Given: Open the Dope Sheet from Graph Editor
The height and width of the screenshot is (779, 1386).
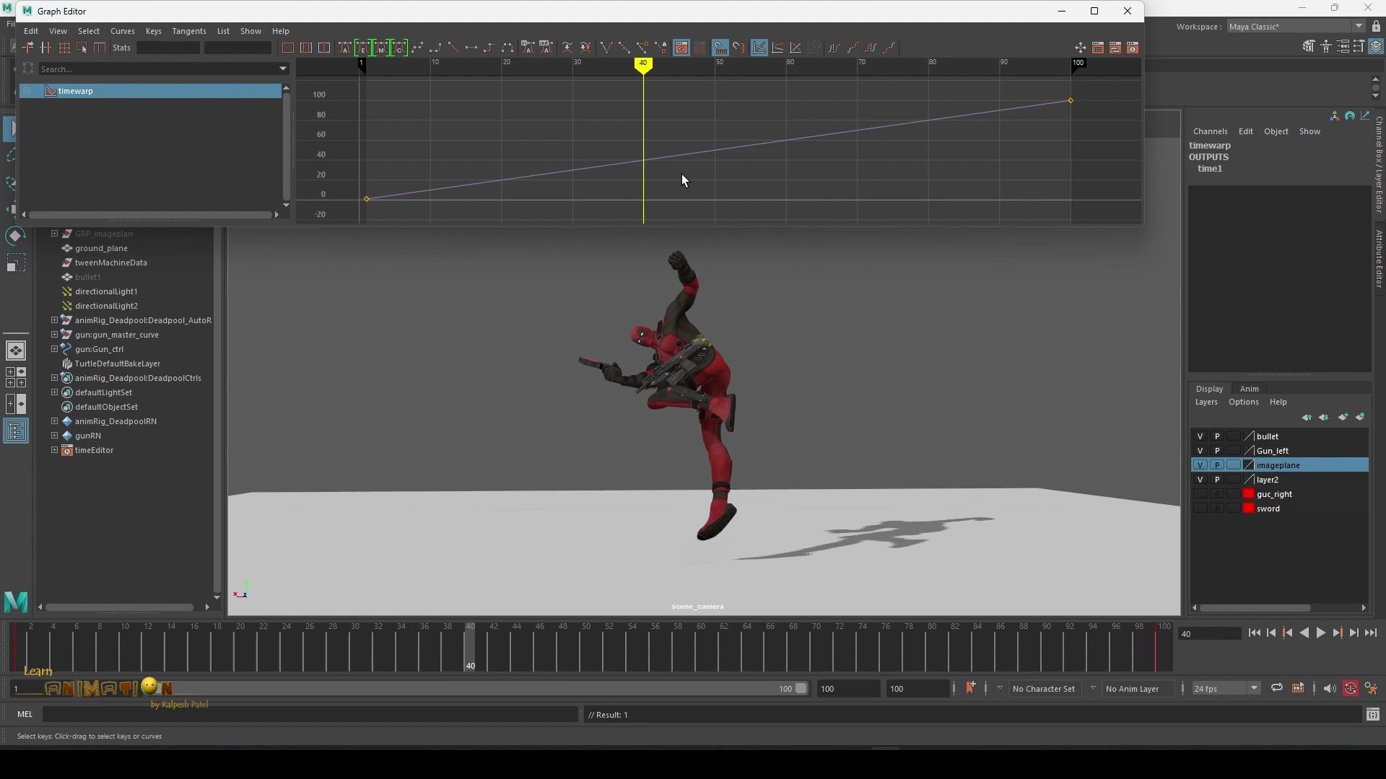Looking at the screenshot, I should tap(1097, 48).
